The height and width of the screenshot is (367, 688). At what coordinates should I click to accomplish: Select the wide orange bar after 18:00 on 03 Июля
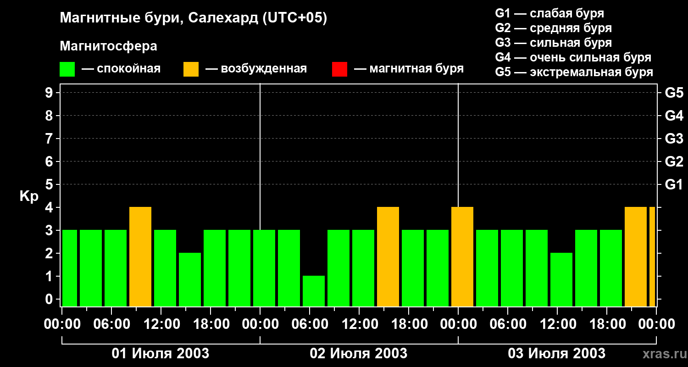pos(636,257)
